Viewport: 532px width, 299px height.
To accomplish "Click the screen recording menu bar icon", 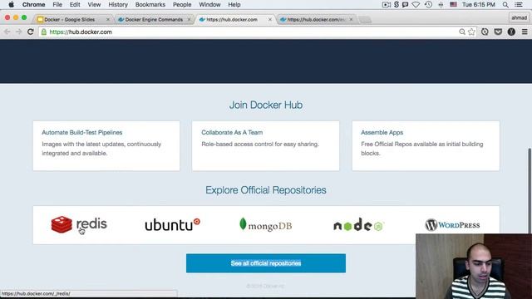I will pos(386,4).
